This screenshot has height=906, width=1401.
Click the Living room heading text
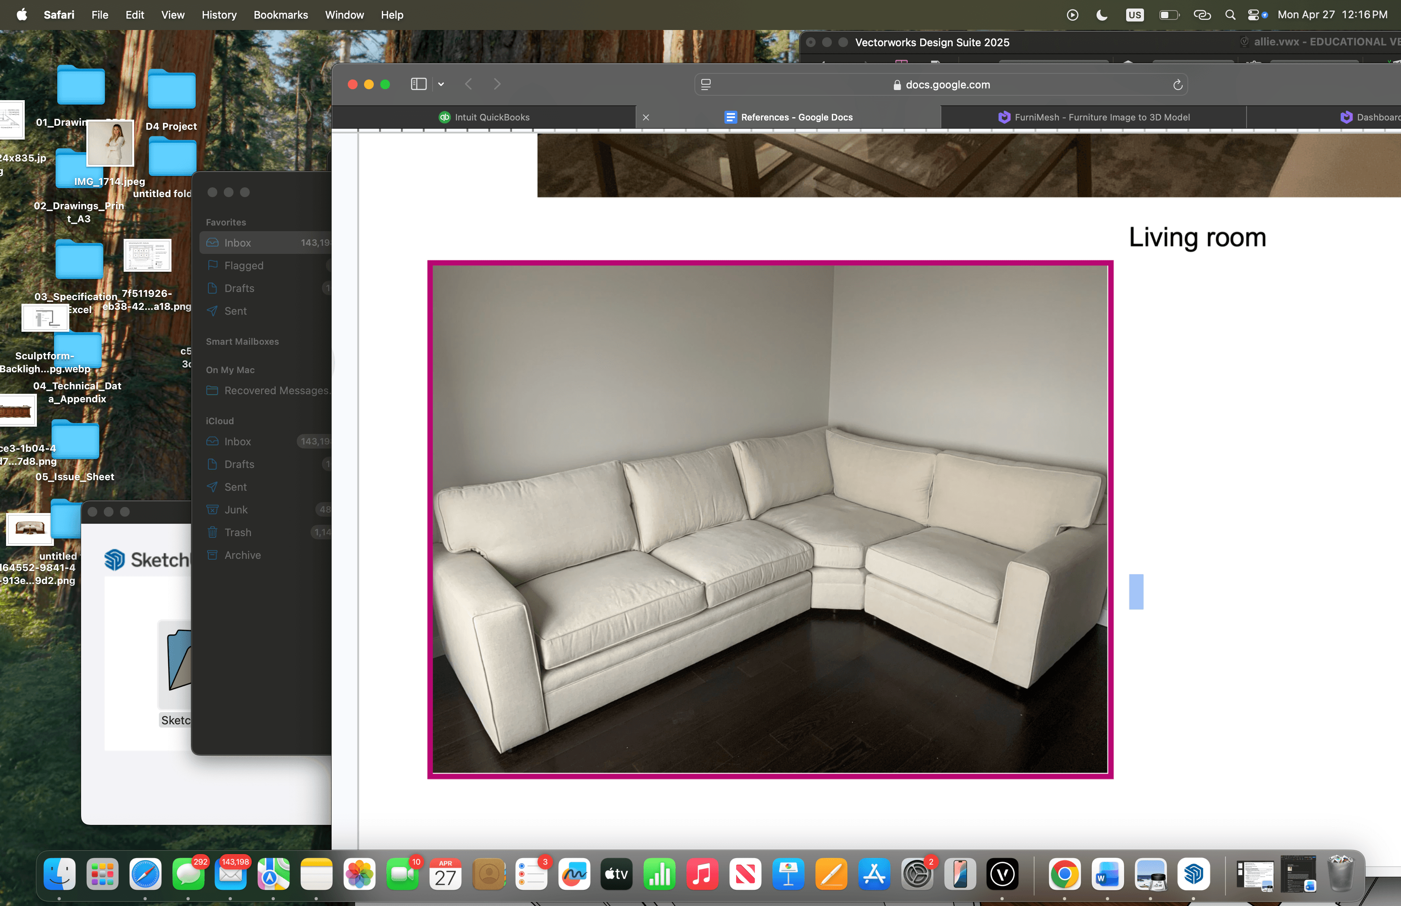pos(1197,237)
